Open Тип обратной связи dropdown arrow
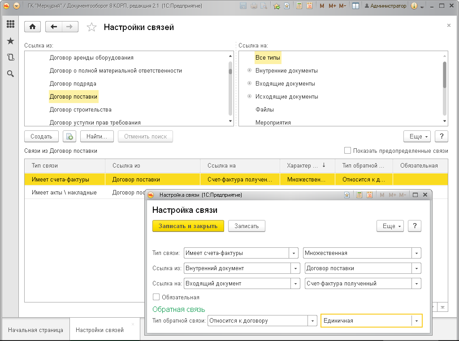This screenshot has height=341, width=459. click(x=312, y=321)
